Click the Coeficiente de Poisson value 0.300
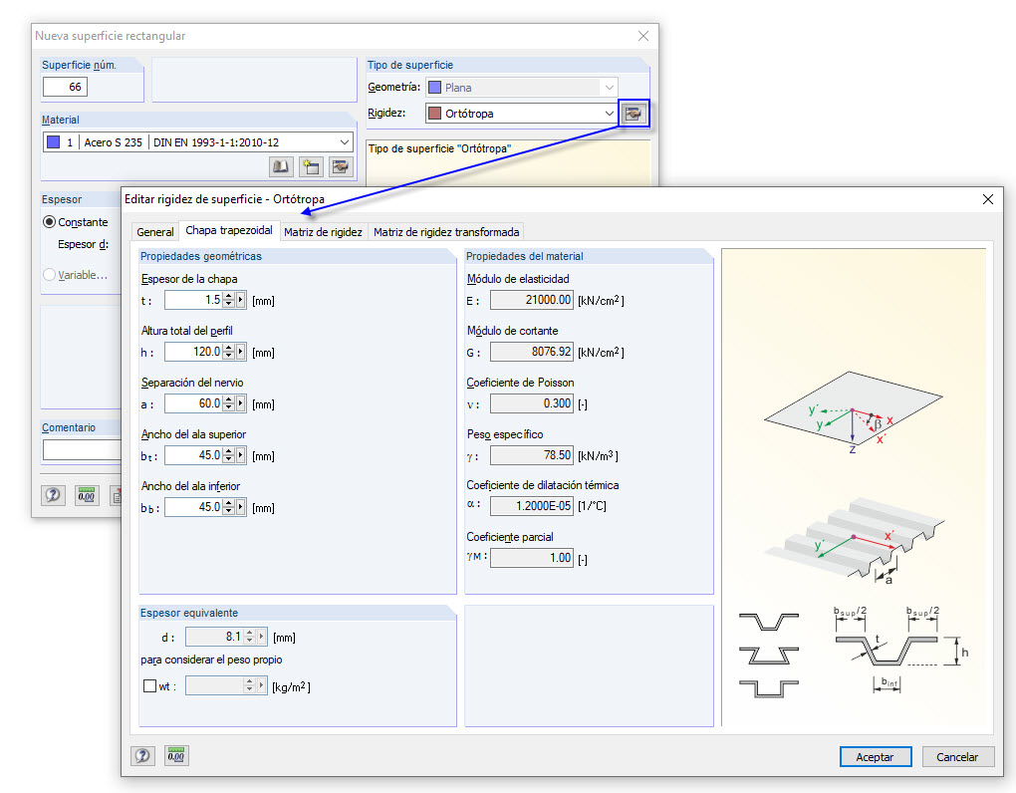This screenshot has width=1016, height=793. (x=531, y=403)
